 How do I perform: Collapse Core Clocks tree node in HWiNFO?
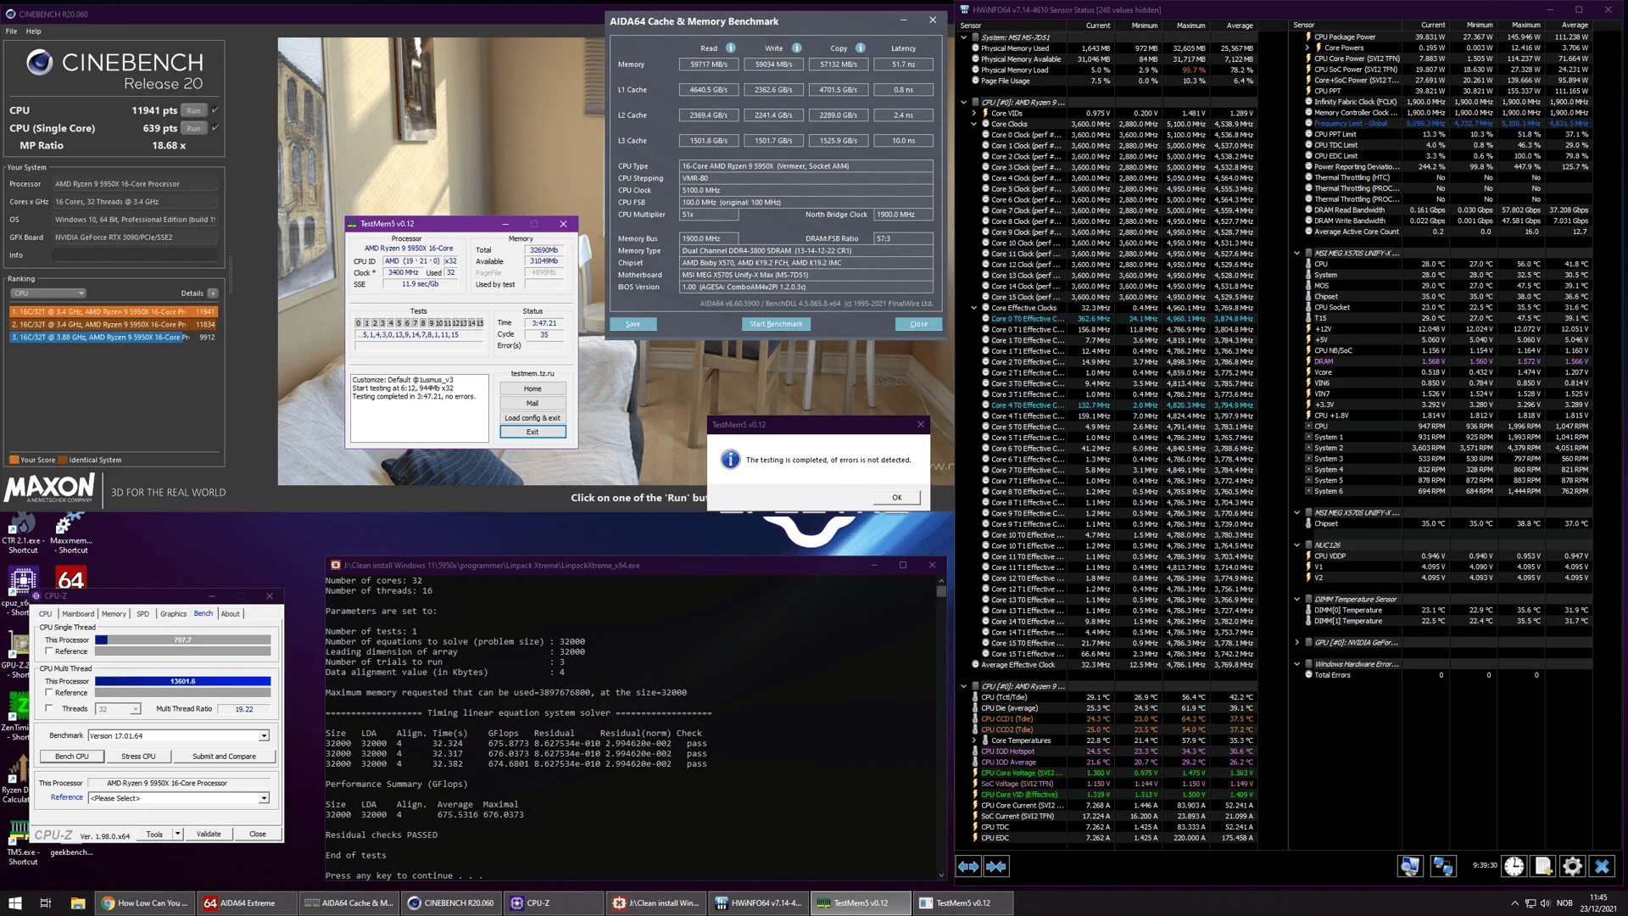click(x=974, y=124)
